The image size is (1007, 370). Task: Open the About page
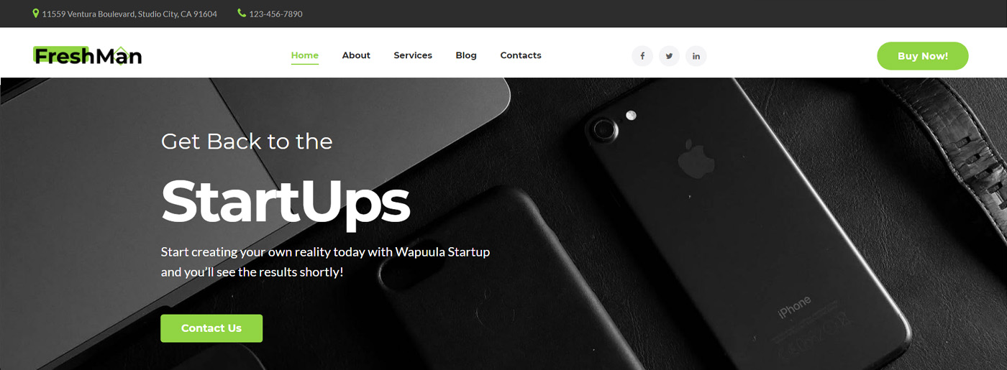click(356, 55)
